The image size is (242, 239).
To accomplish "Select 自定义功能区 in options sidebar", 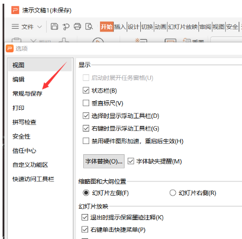I will point(40,165).
